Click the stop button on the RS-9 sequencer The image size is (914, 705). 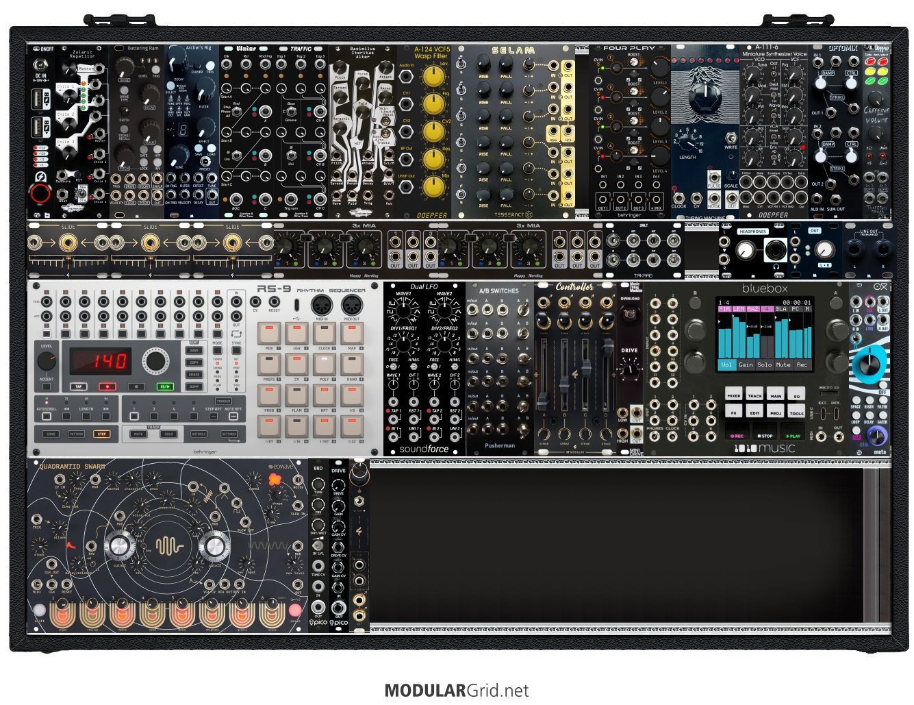(136, 386)
